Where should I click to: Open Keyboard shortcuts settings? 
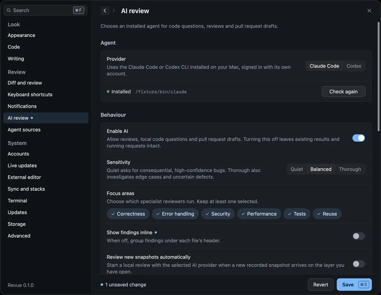point(46,94)
